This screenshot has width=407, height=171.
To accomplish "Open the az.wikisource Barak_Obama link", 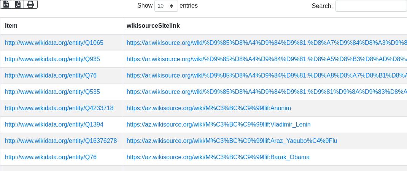I will [x=218, y=157].
